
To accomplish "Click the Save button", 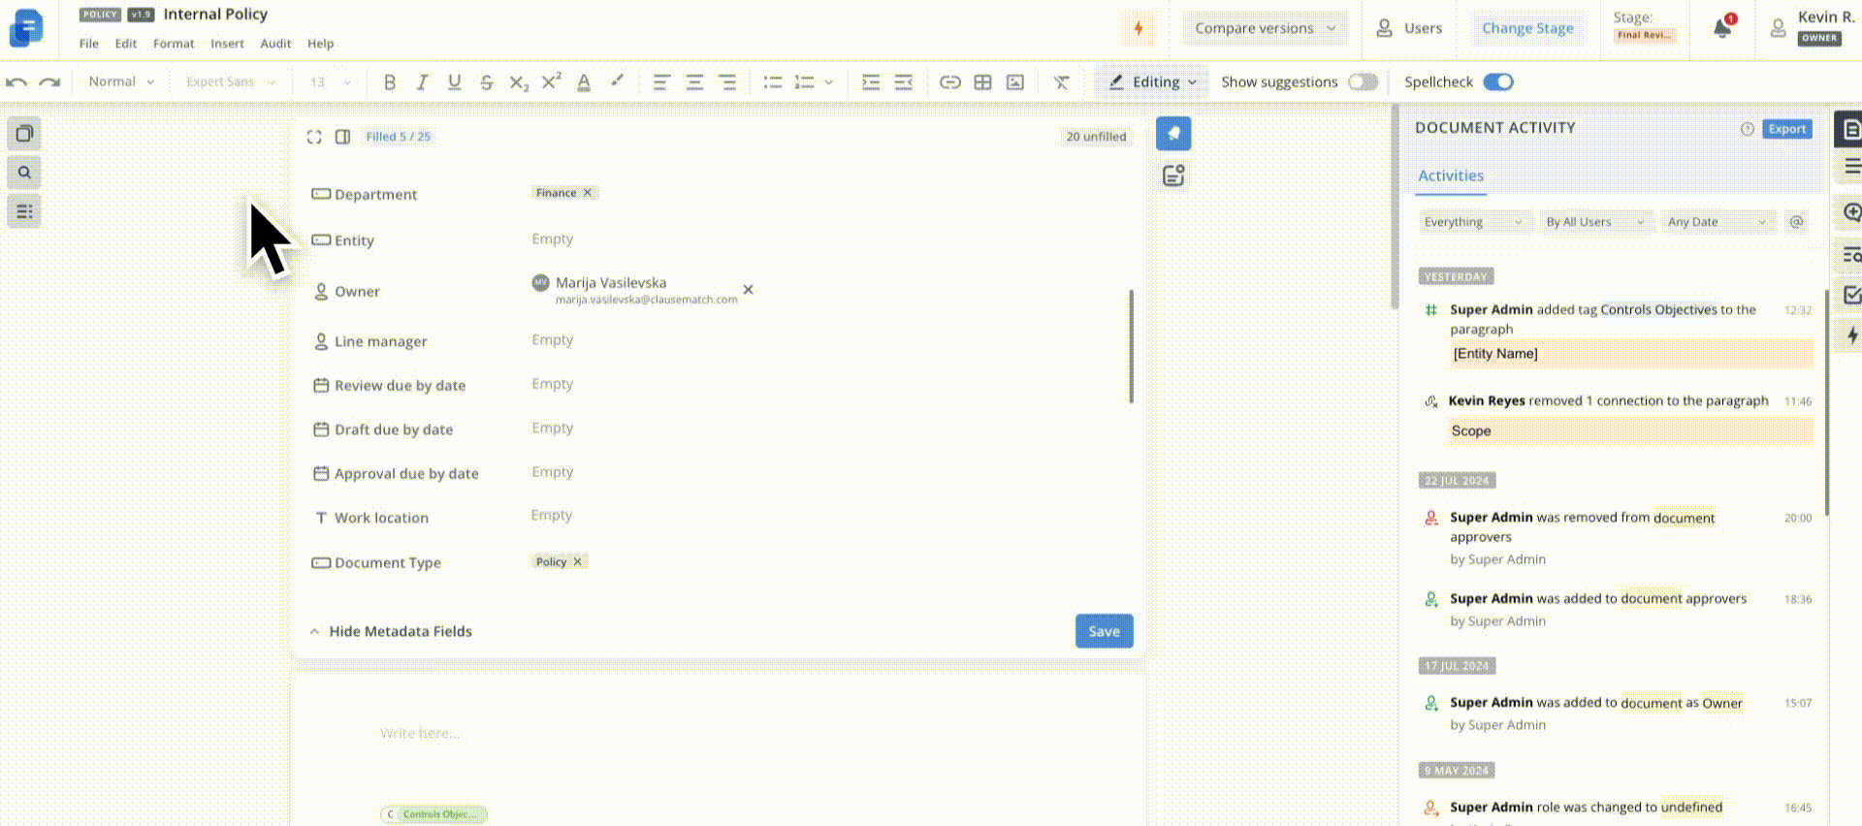I will tap(1104, 631).
